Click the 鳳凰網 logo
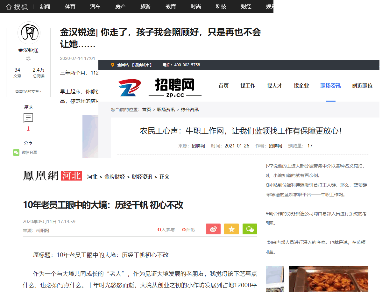The width and height of the screenshot is (382, 292). tap(41, 176)
